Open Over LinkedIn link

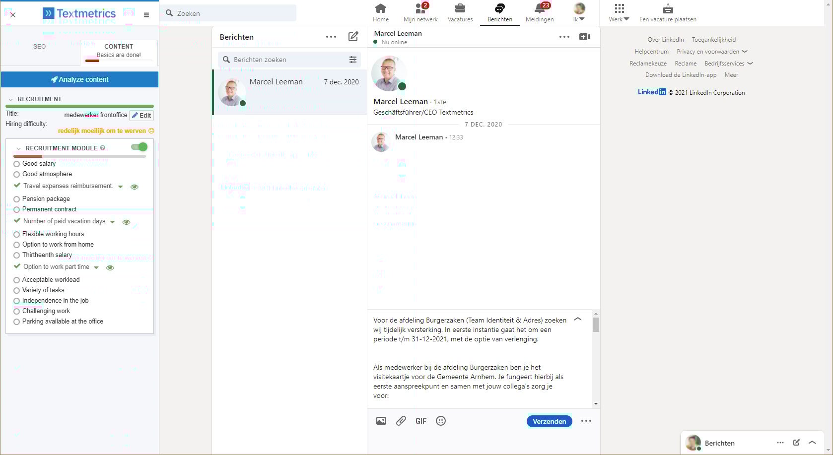666,40
